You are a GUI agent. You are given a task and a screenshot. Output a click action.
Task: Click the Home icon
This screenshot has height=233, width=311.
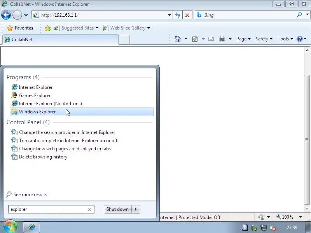[178, 39]
